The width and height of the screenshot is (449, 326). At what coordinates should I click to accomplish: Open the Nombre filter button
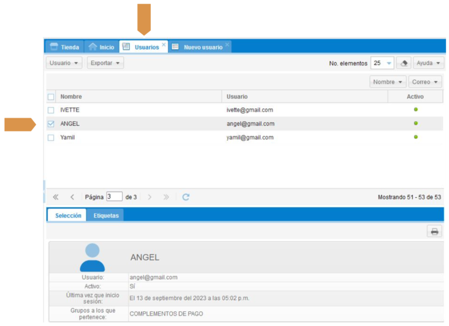coord(388,82)
